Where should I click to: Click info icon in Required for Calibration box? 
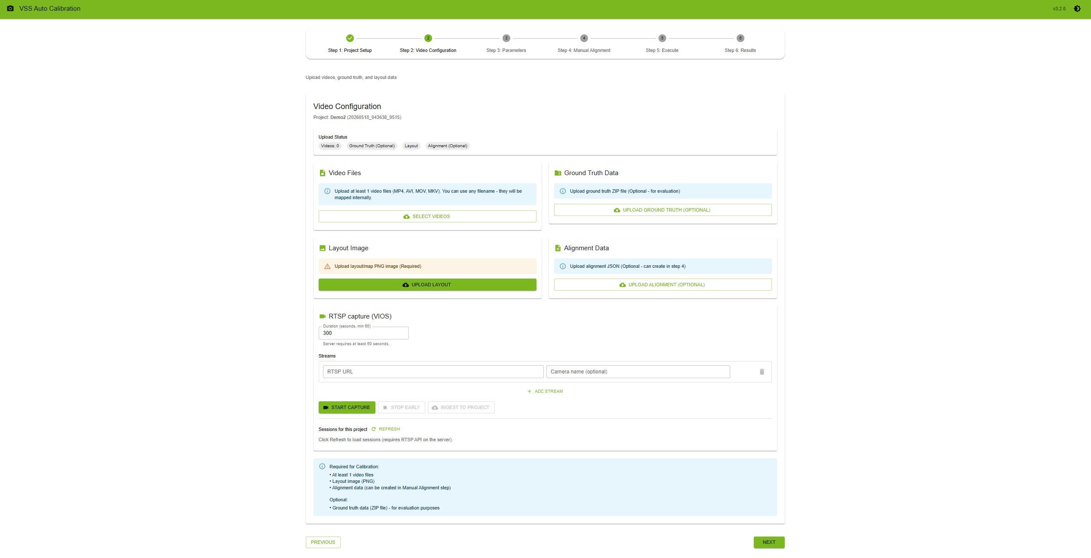[322, 467]
